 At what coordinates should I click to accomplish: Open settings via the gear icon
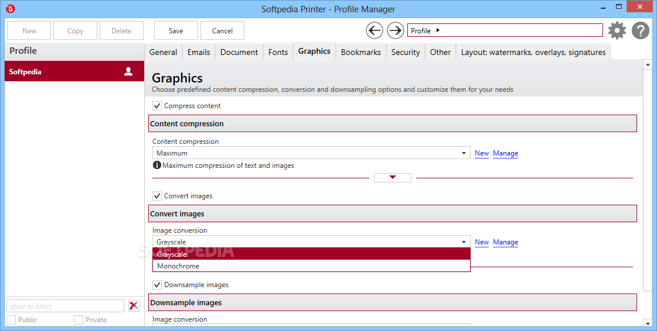[x=617, y=30]
